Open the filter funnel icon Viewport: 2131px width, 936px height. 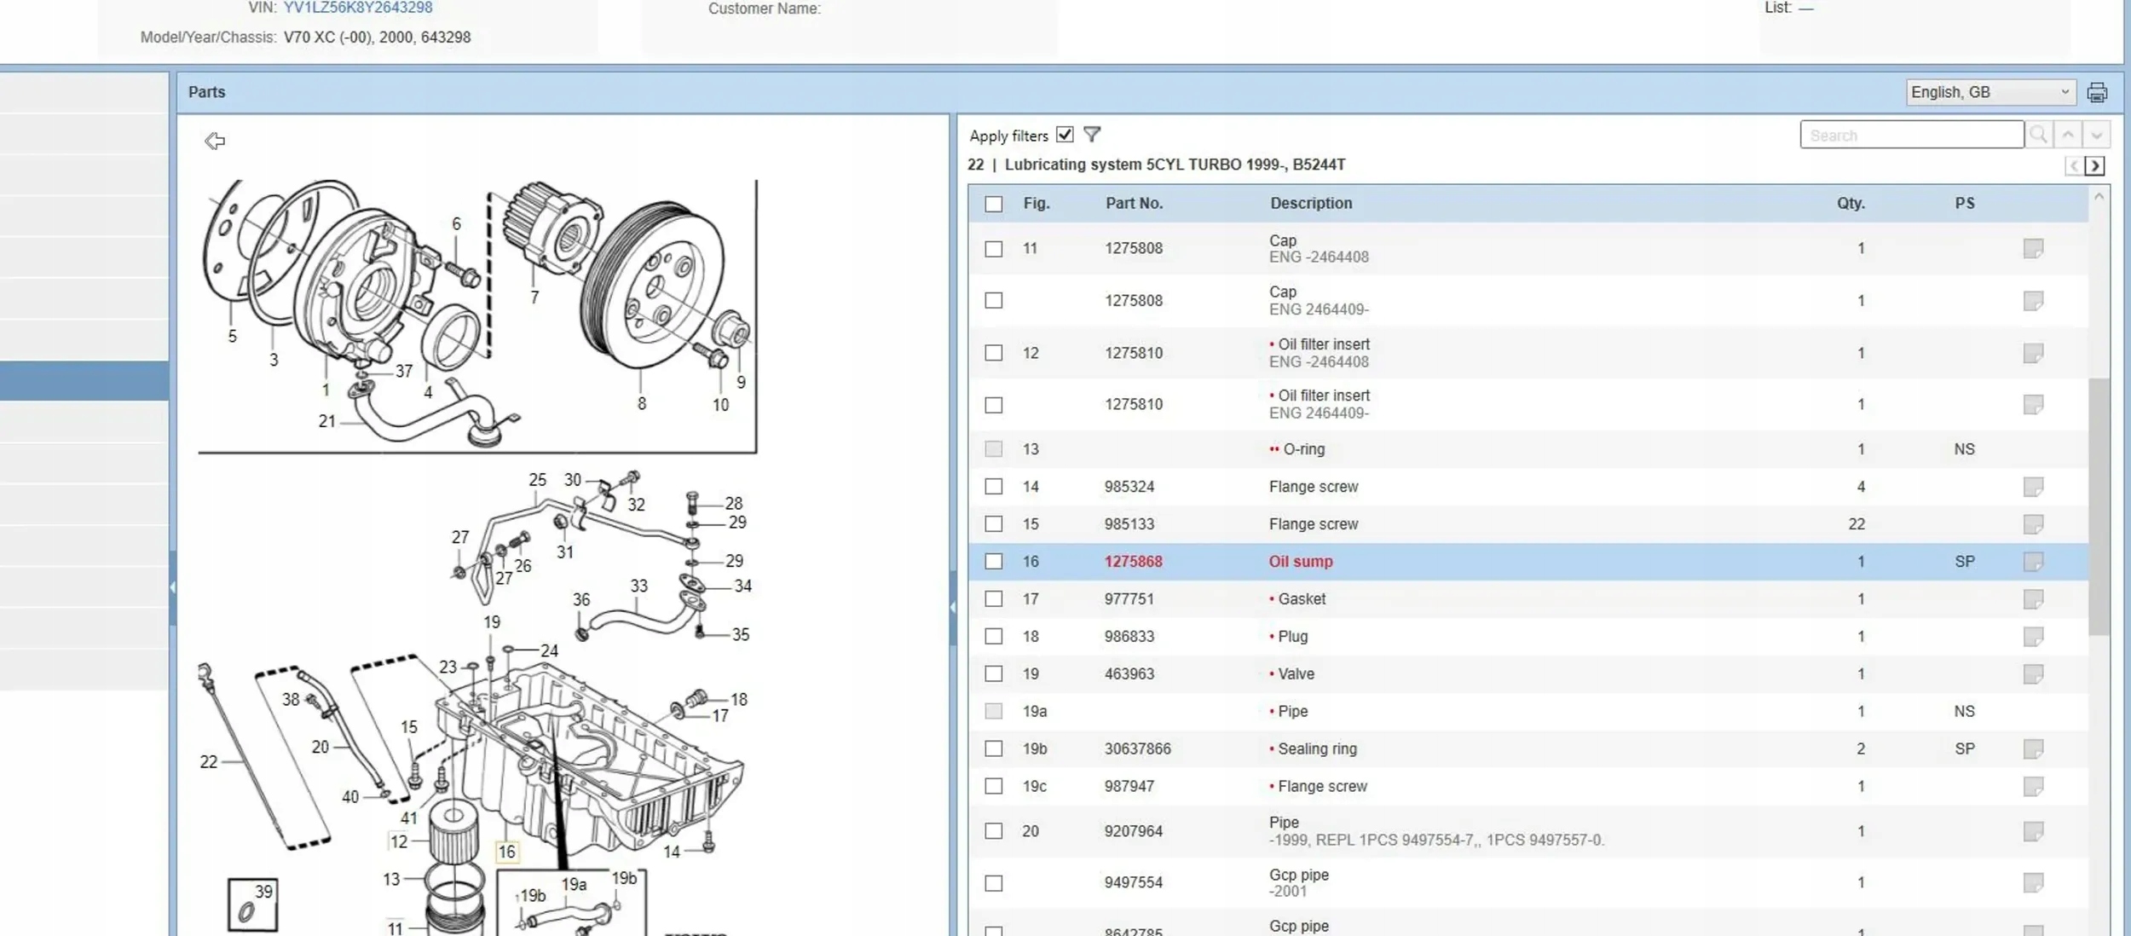pyautogui.click(x=1091, y=135)
